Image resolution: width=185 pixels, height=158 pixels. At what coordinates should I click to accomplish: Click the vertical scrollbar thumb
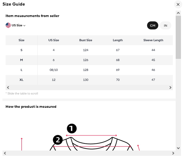tap(178, 37)
